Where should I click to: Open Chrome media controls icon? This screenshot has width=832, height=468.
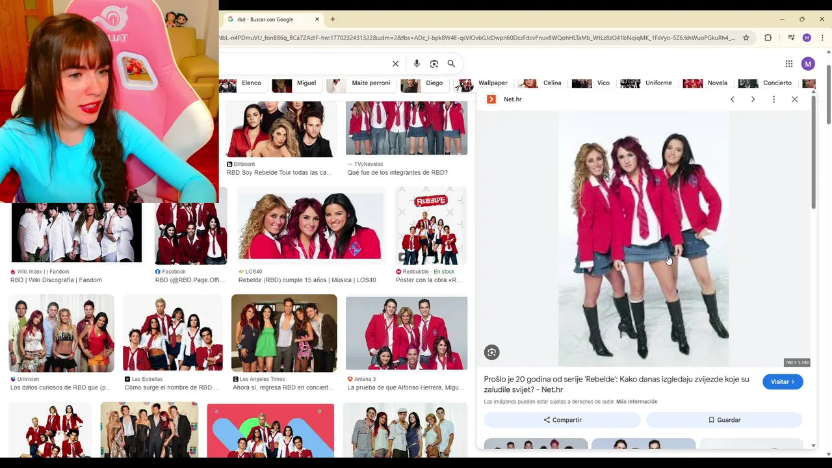791,38
